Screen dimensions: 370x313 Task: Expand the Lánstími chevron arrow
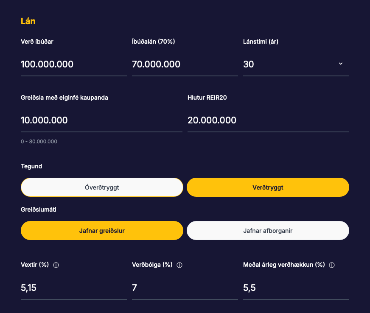tap(340, 64)
